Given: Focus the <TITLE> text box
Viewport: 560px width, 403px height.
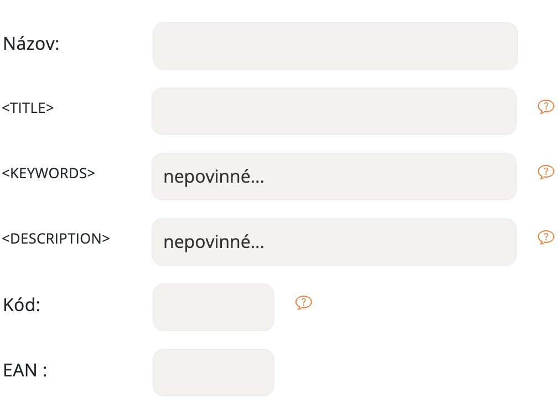Looking at the screenshot, I should [x=334, y=111].
